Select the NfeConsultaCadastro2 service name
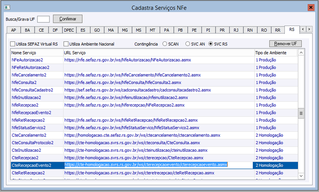 pos(32,90)
